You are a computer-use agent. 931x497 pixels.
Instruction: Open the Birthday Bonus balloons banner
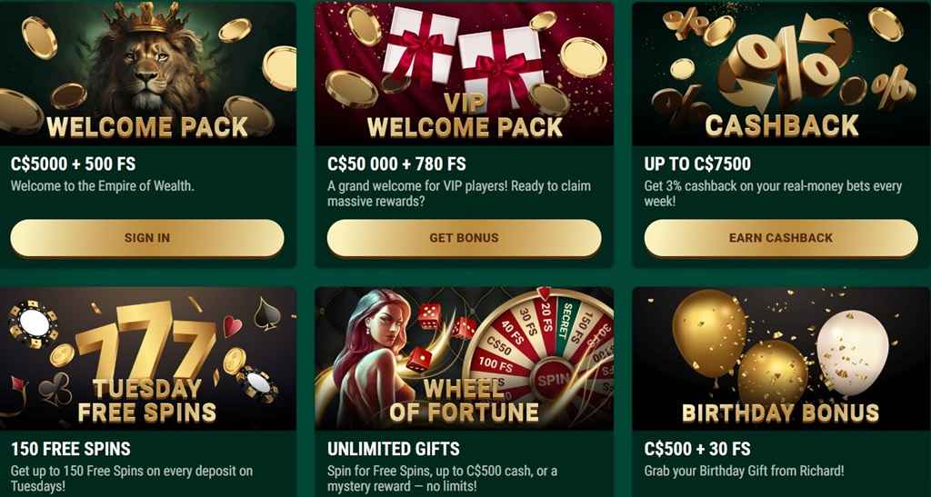click(781, 359)
